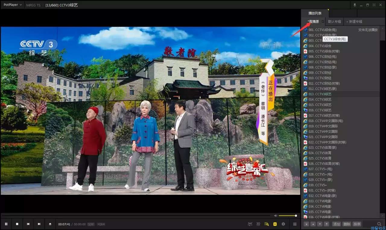Image resolution: width=386 pixels, height=230 pixels.
Task: Skip to the next channel in playlist
Action: pos(39,224)
